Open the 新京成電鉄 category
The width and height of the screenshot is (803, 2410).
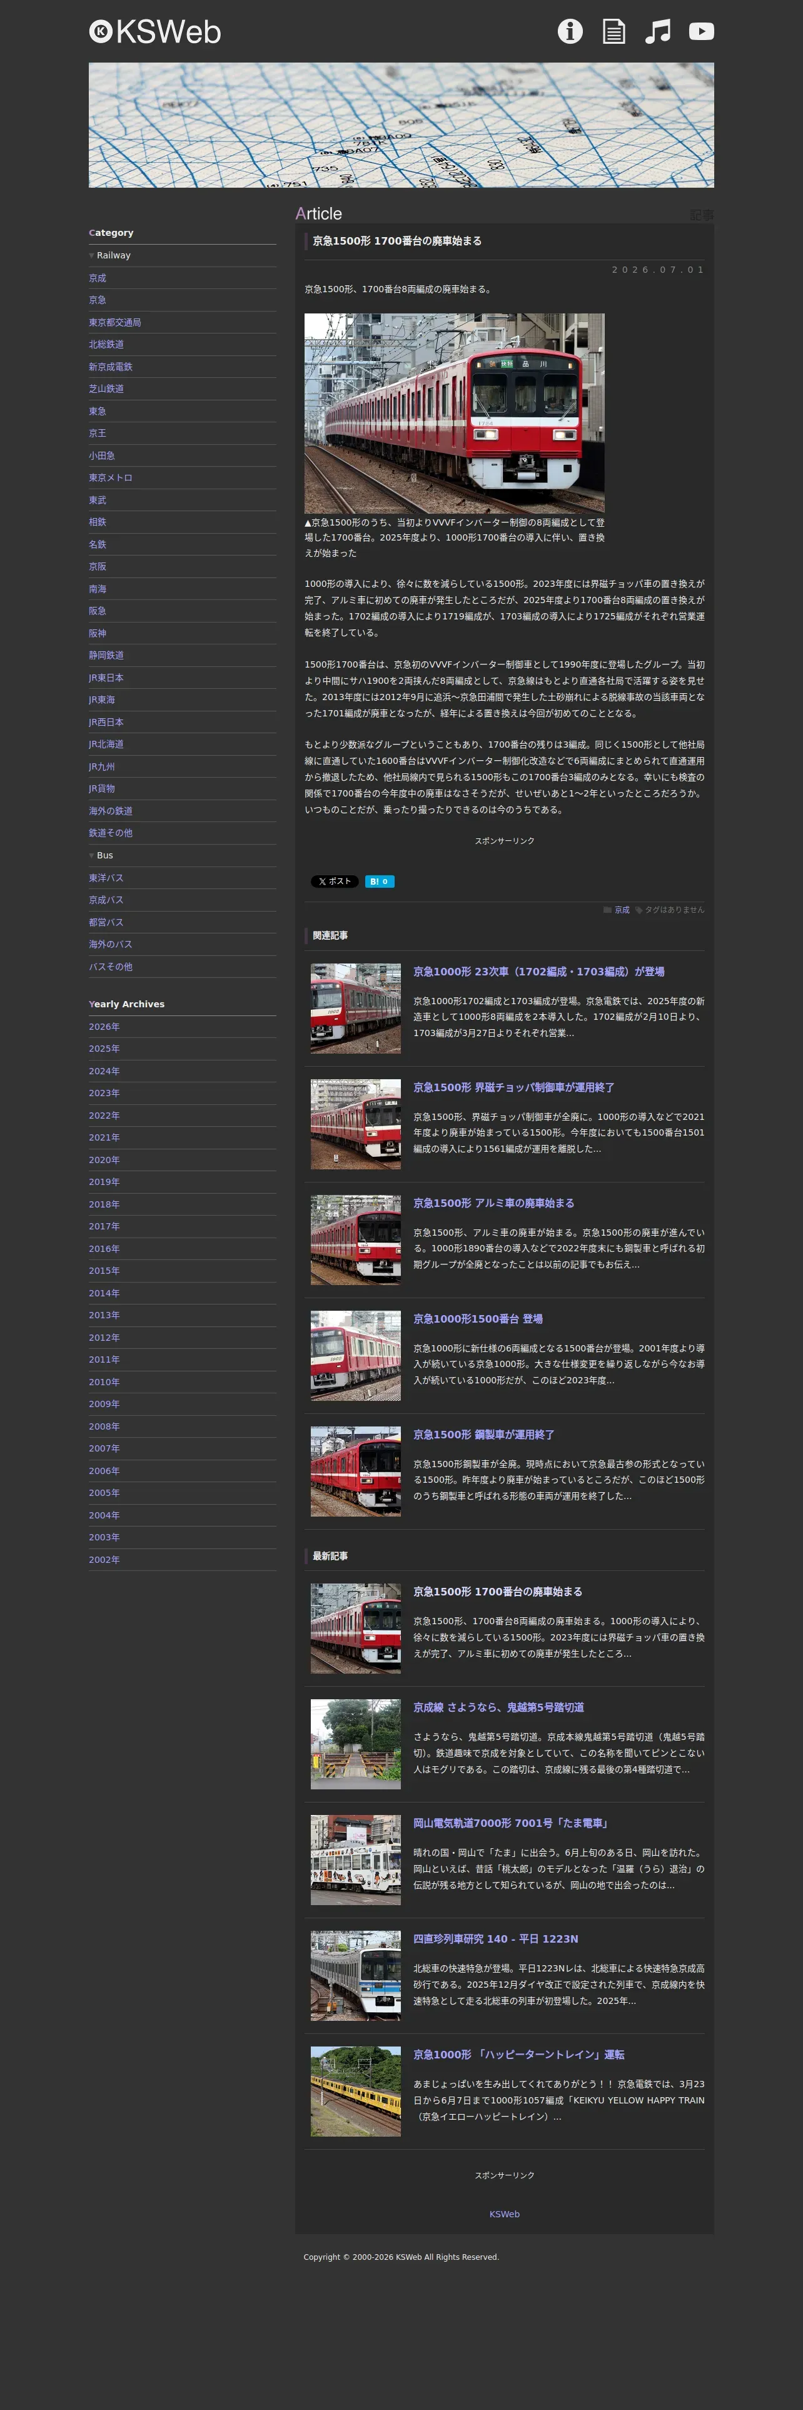(x=110, y=367)
